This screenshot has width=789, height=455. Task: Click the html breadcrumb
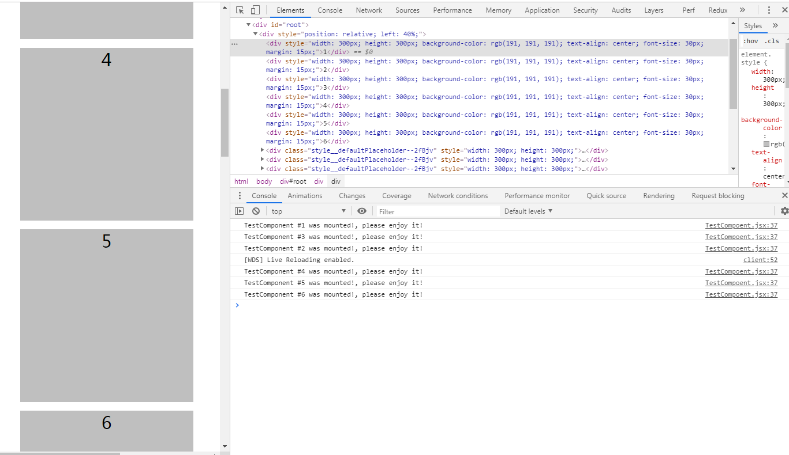click(241, 181)
